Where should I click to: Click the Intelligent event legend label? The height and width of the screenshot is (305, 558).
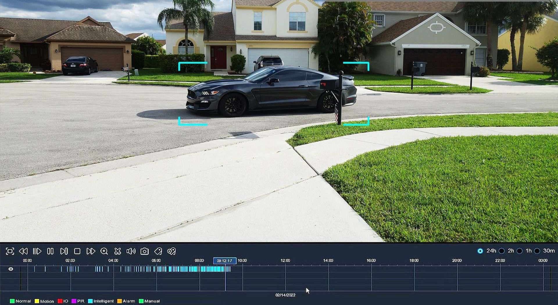[x=103, y=301]
